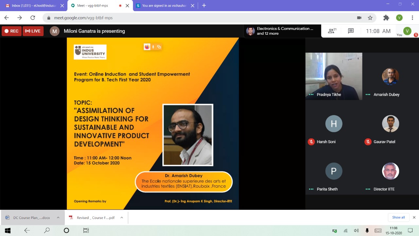Click the address bar URL field

point(196,18)
